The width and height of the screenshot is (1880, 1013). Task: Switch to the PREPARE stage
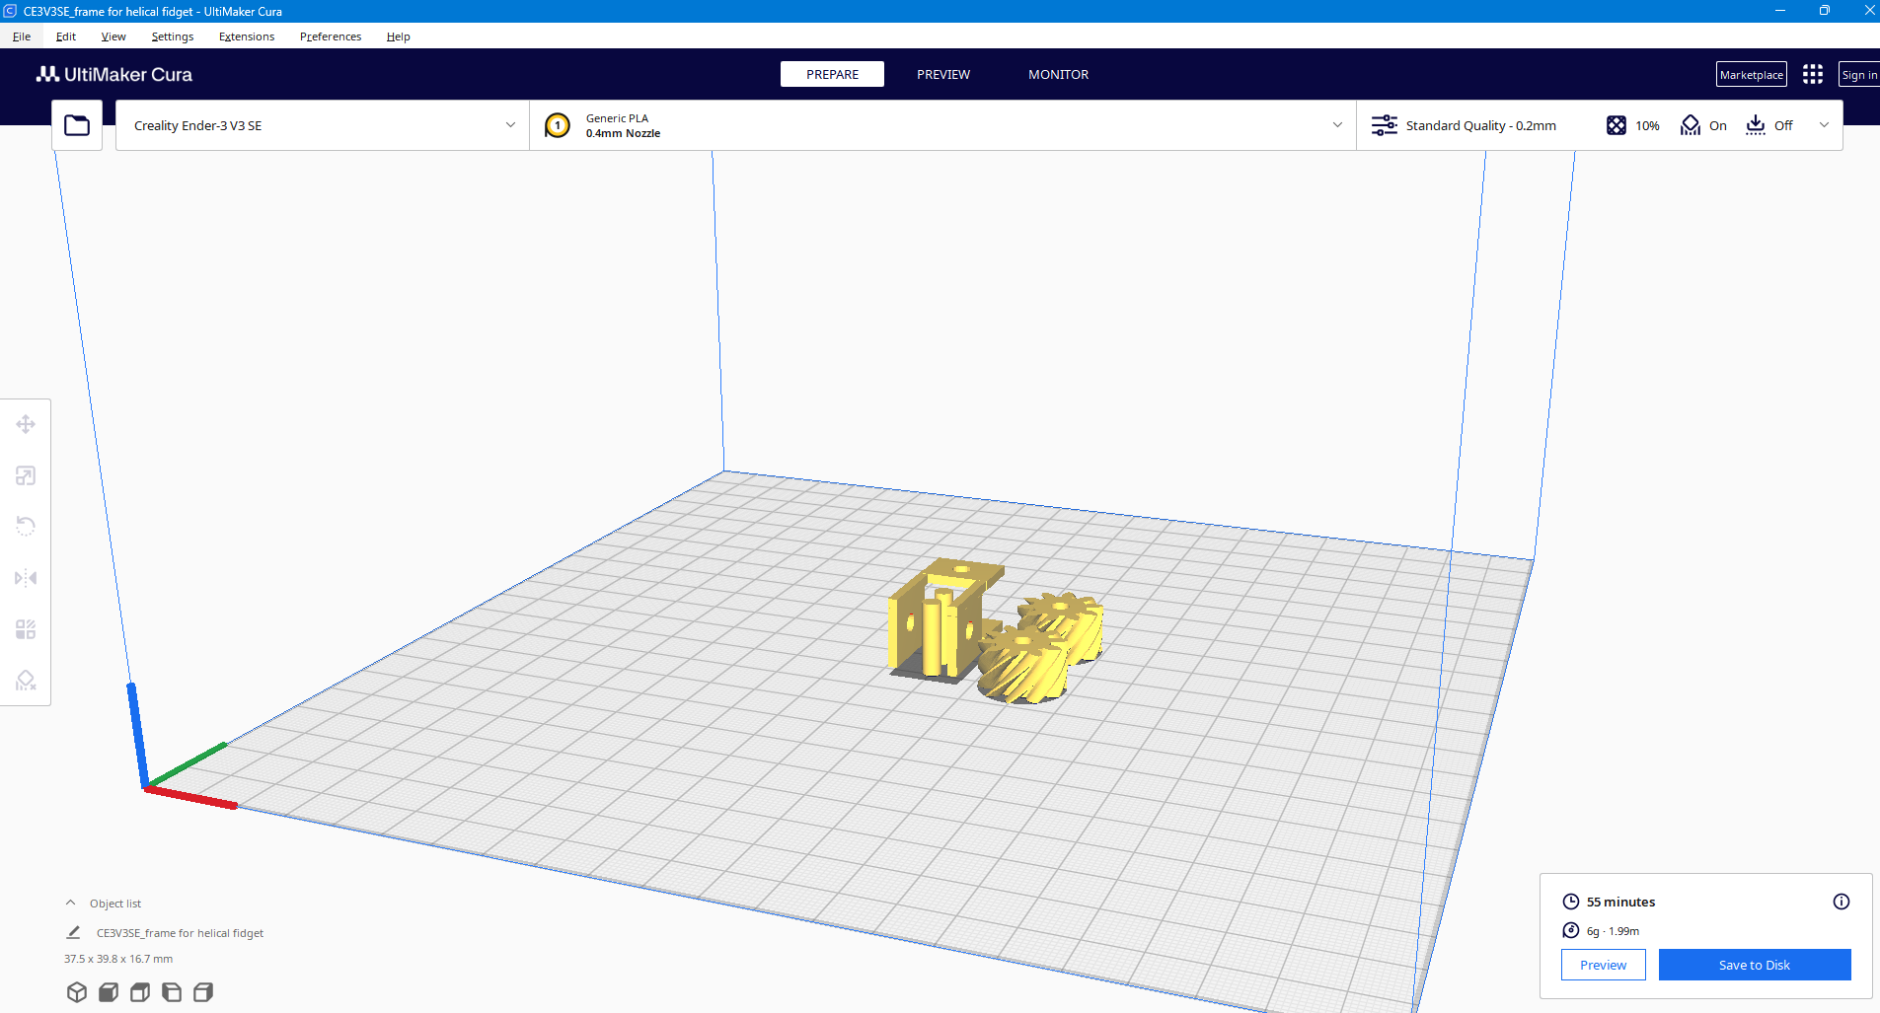pyautogui.click(x=832, y=74)
